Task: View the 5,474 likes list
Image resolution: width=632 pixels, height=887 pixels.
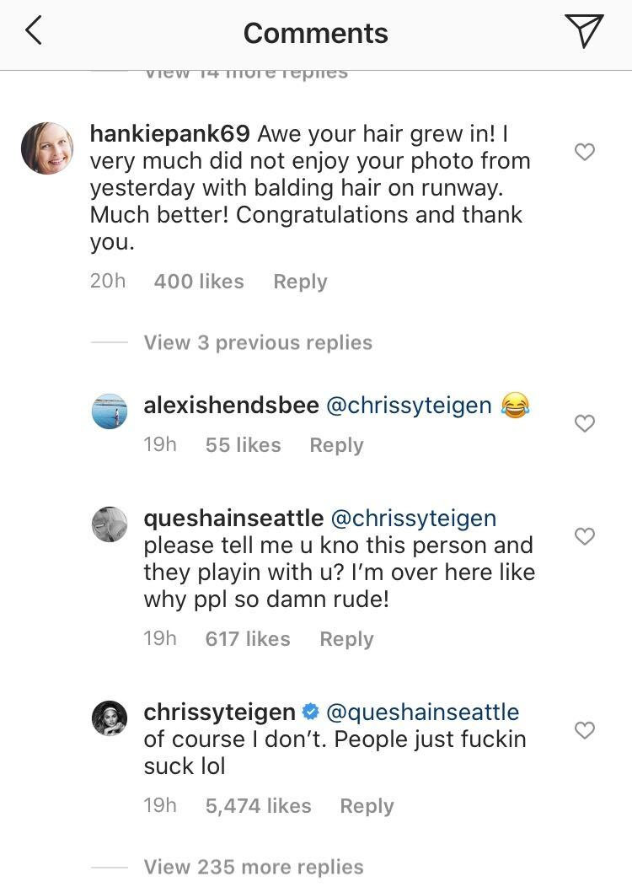Action: pyautogui.click(x=258, y=806)
